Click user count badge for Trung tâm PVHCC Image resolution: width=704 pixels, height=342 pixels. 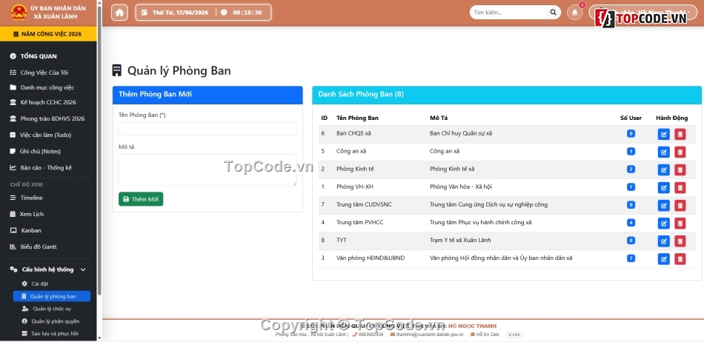631,223
